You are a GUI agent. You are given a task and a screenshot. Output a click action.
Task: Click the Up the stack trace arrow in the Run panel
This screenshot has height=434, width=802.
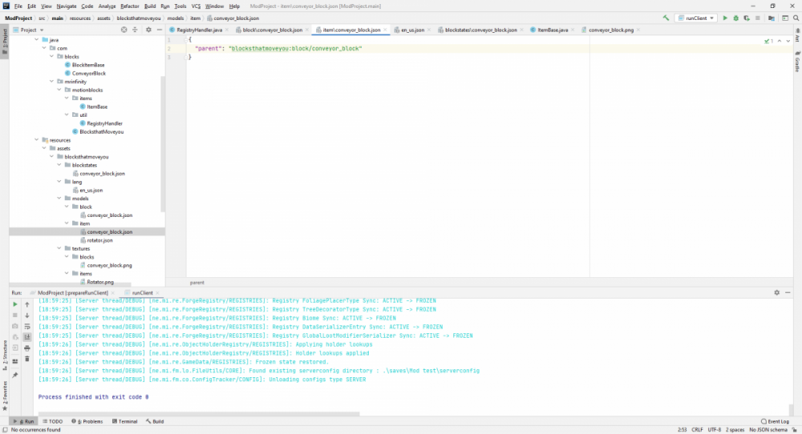[x=27, y=304]
